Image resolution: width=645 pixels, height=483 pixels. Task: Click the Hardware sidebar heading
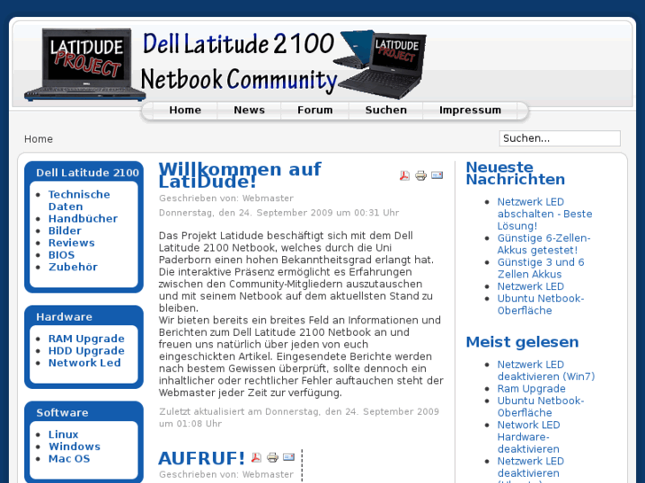click(64, 317)
